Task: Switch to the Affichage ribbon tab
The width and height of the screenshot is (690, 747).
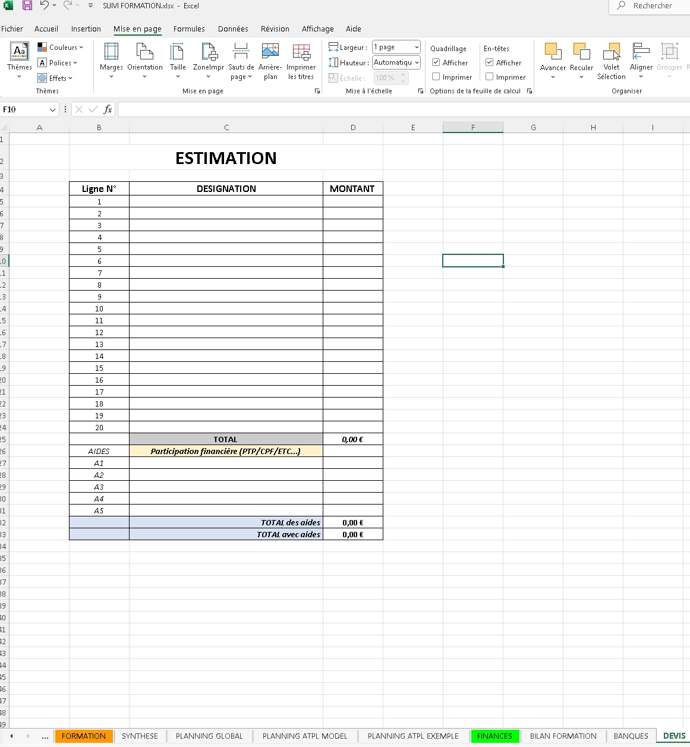Action: click(318, 29)
